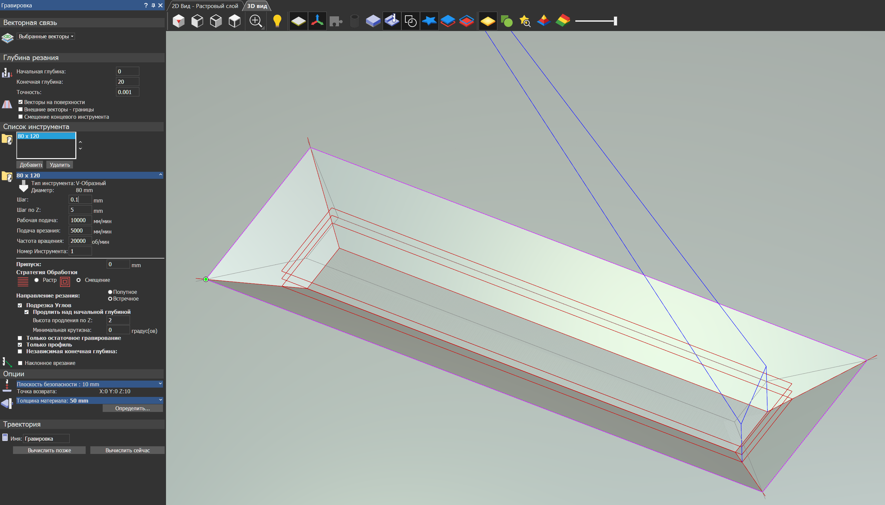Click the toolpath simulation icon with cutter

coord(392,21)
